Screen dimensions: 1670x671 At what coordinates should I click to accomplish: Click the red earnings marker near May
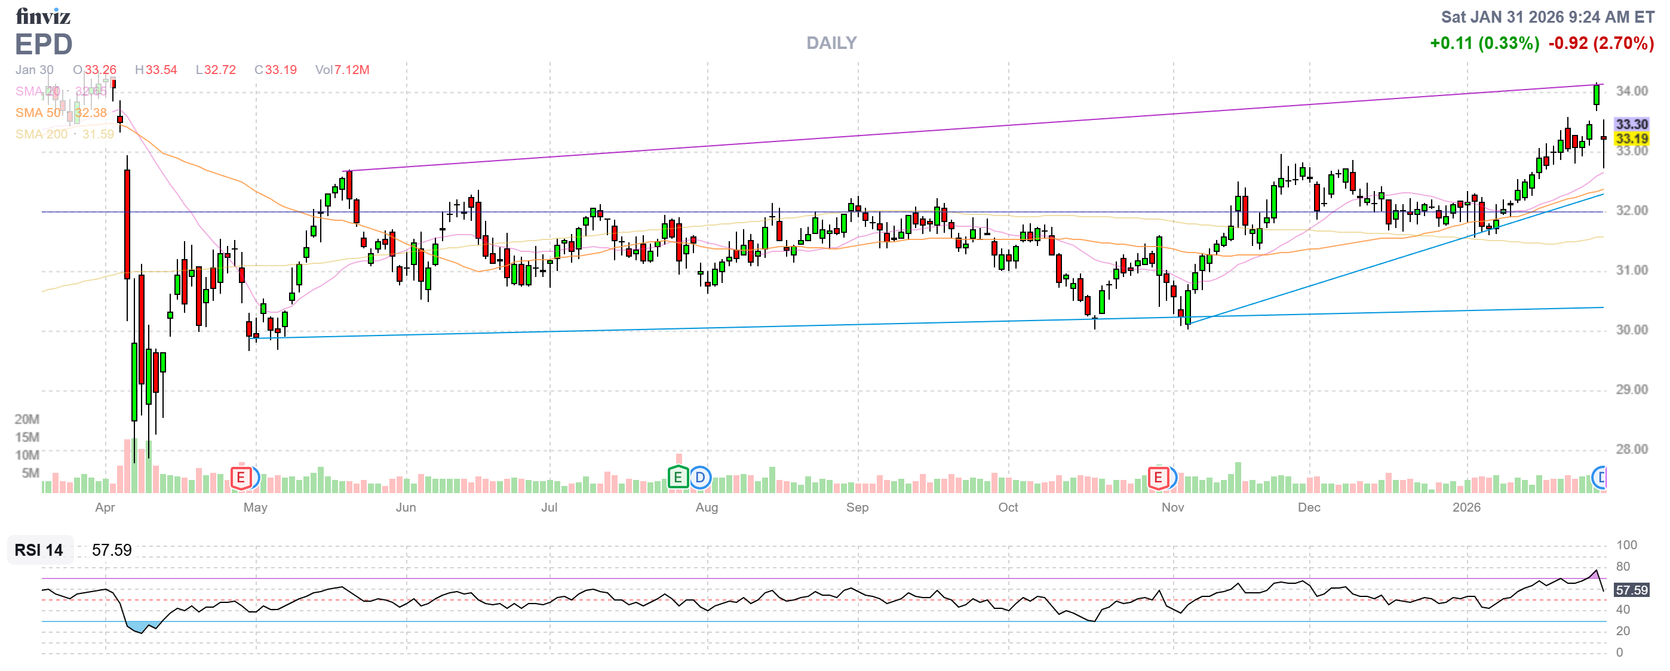tap(241, 479)
